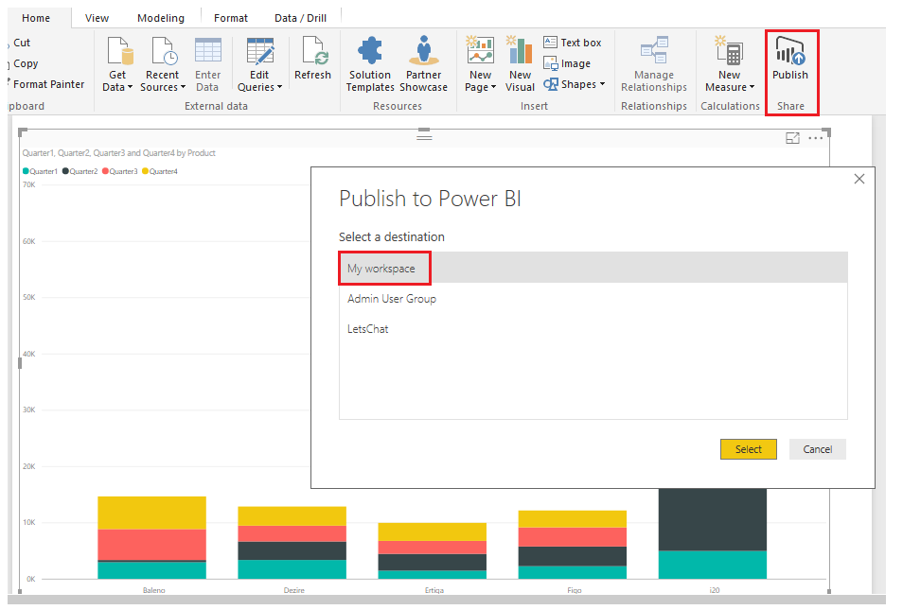903x610 pixels.
Task: Switch to the Format tab
Action: click(x=230, y=18)
